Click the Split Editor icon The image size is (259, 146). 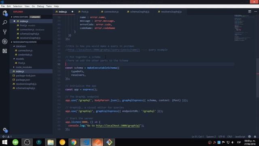[250, 12]
